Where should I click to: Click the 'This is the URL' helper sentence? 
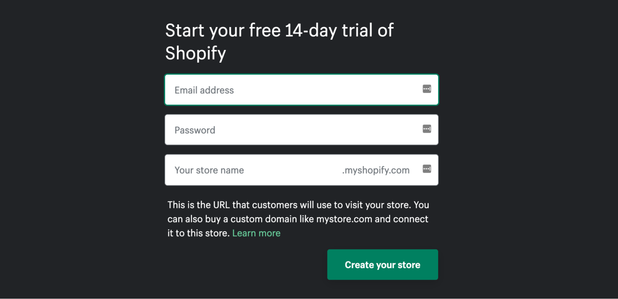pos(298,219)
